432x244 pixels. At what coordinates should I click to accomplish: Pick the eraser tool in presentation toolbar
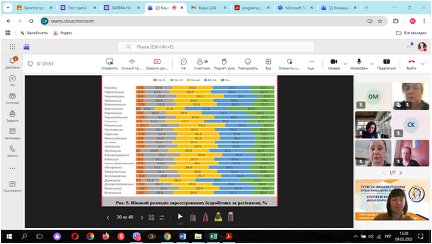231,217
